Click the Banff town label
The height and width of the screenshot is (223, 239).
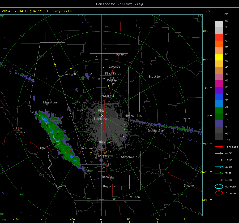44,148
